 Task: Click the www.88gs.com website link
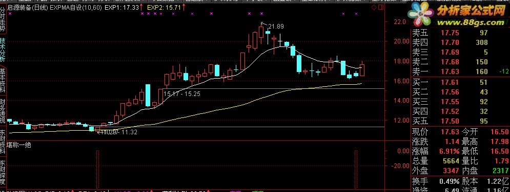pos(471,22)
